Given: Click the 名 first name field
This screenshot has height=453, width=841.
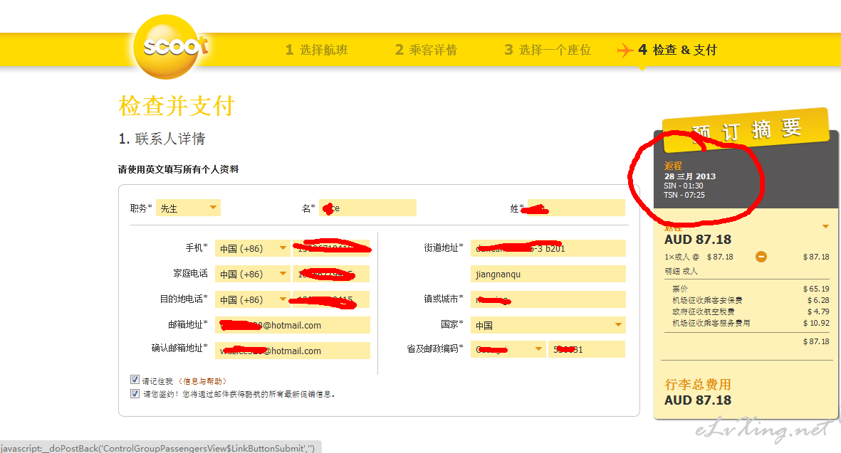Looking at the screenshot, I should (x=367, y=208).
